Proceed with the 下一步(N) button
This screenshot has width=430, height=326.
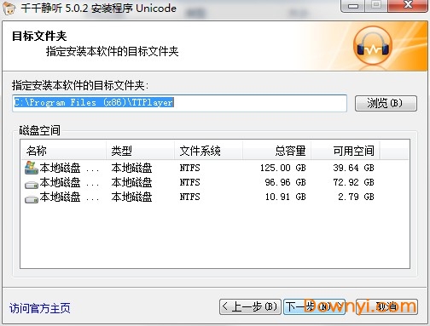(x=314, y=306)
